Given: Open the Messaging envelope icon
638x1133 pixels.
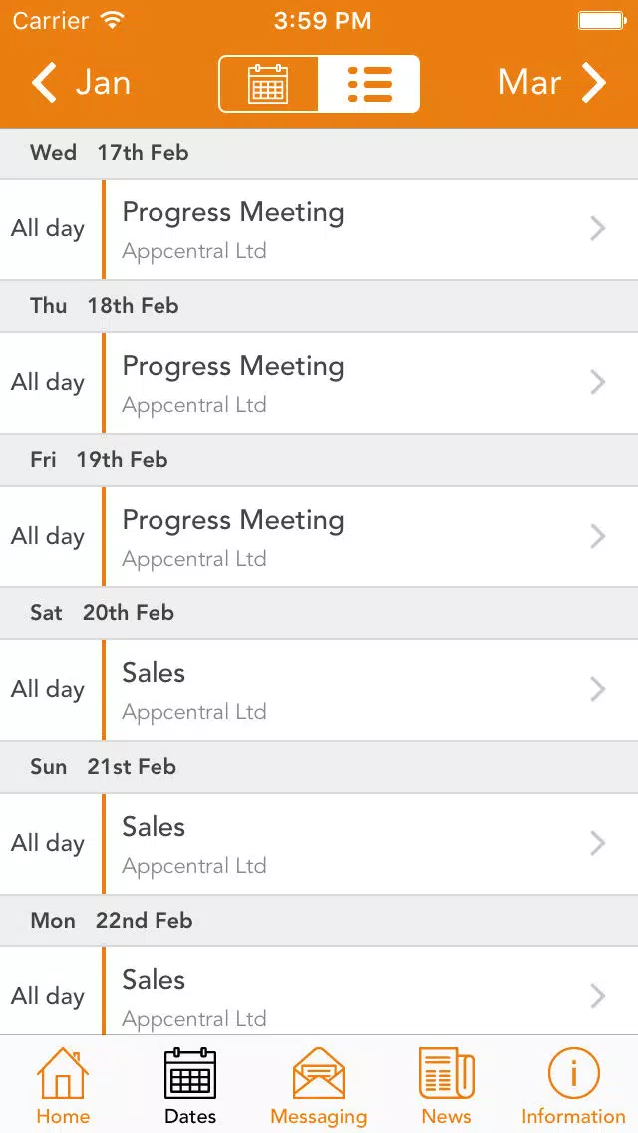Looking at the screenshot, I should (x=319, y=1073).
